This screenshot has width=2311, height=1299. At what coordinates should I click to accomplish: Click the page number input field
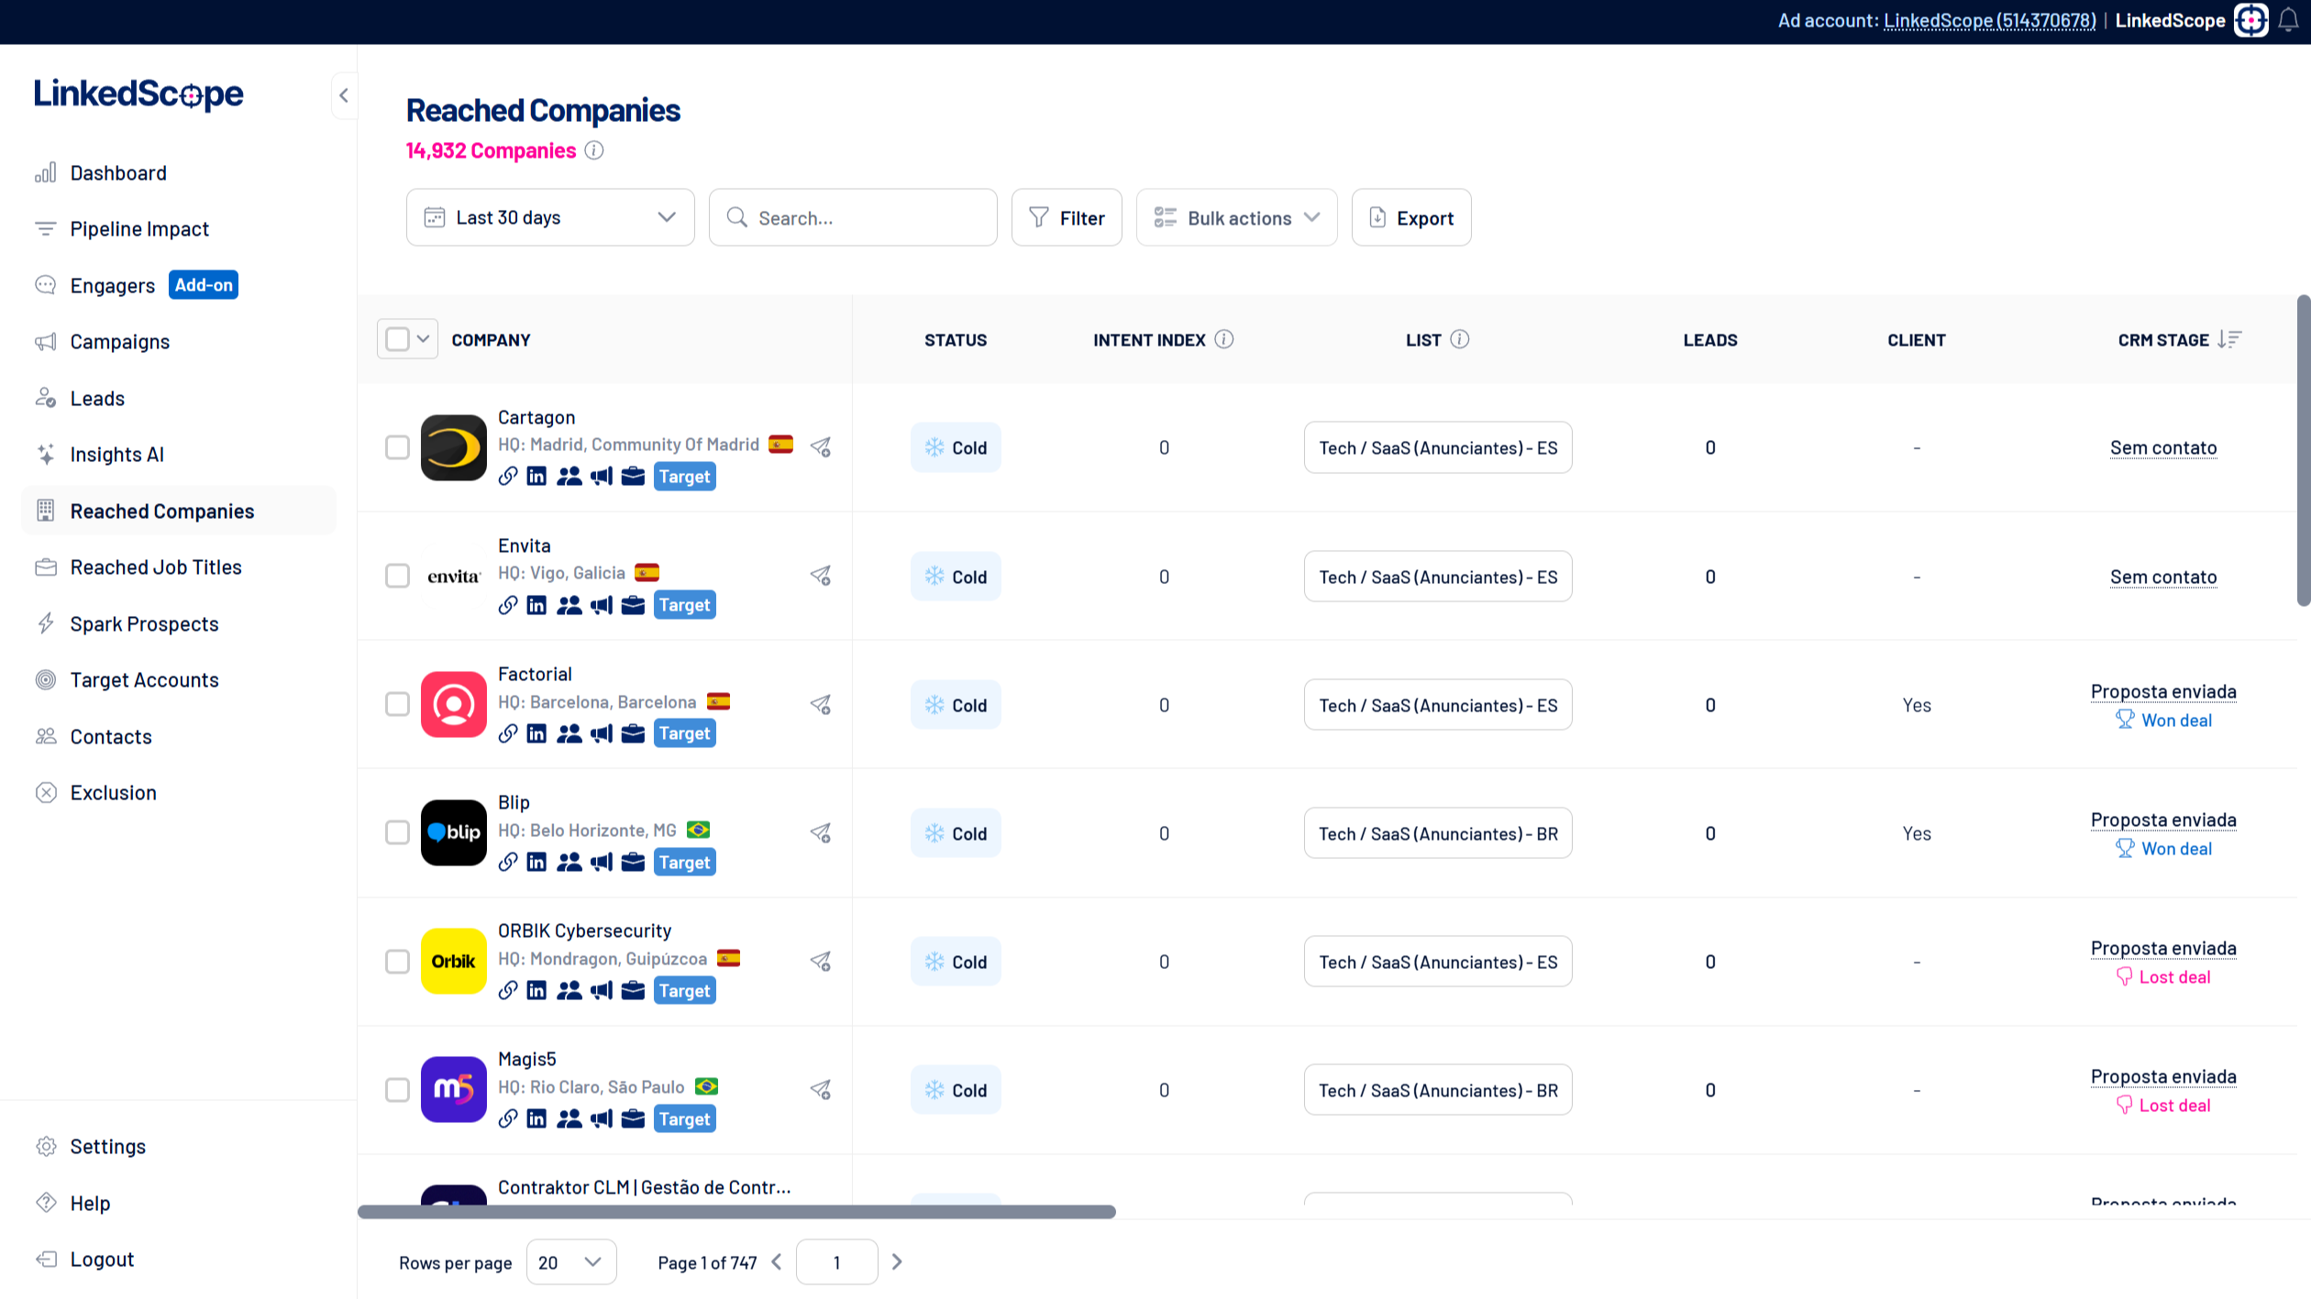[836, 1262]
